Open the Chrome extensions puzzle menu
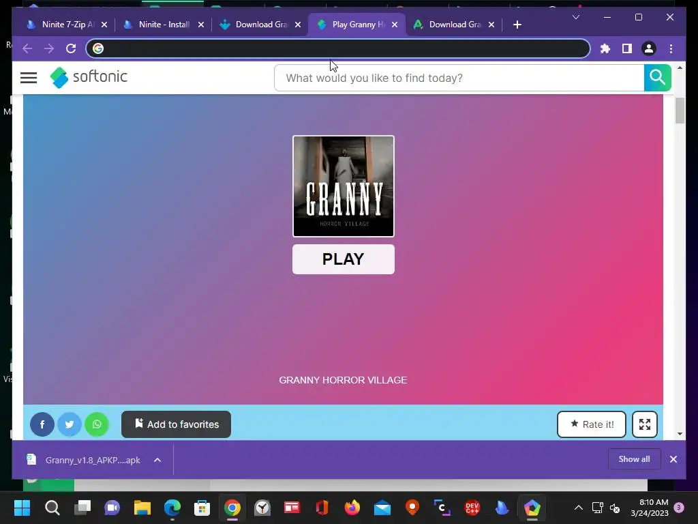This screenshot has height=524, width=698. 605,48
